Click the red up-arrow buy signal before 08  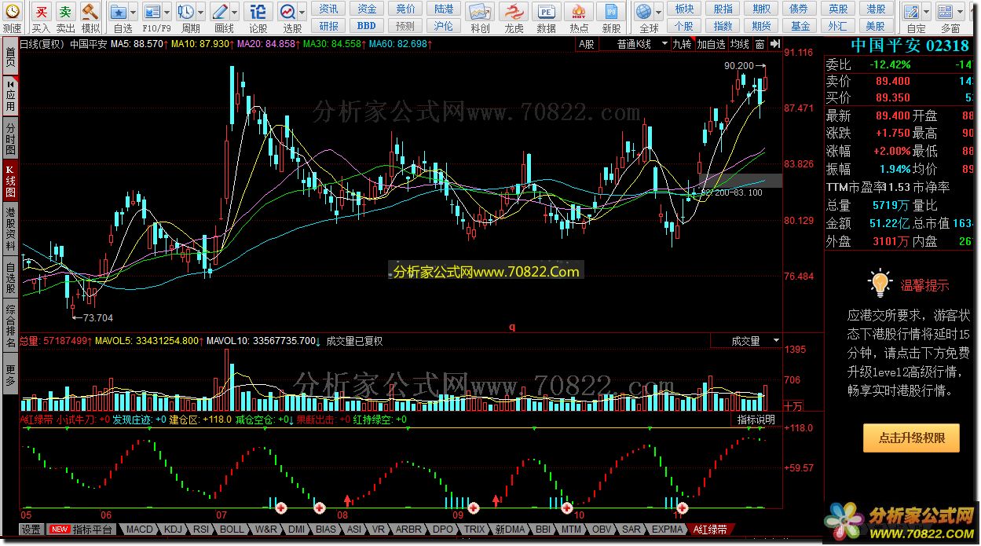click(347, 500)
